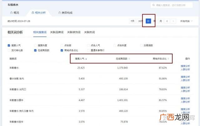Select the 关联品牌词 sub-tab
Image resolution: width=200 pixels, height=126 pixels.
(x=57, y=32)
